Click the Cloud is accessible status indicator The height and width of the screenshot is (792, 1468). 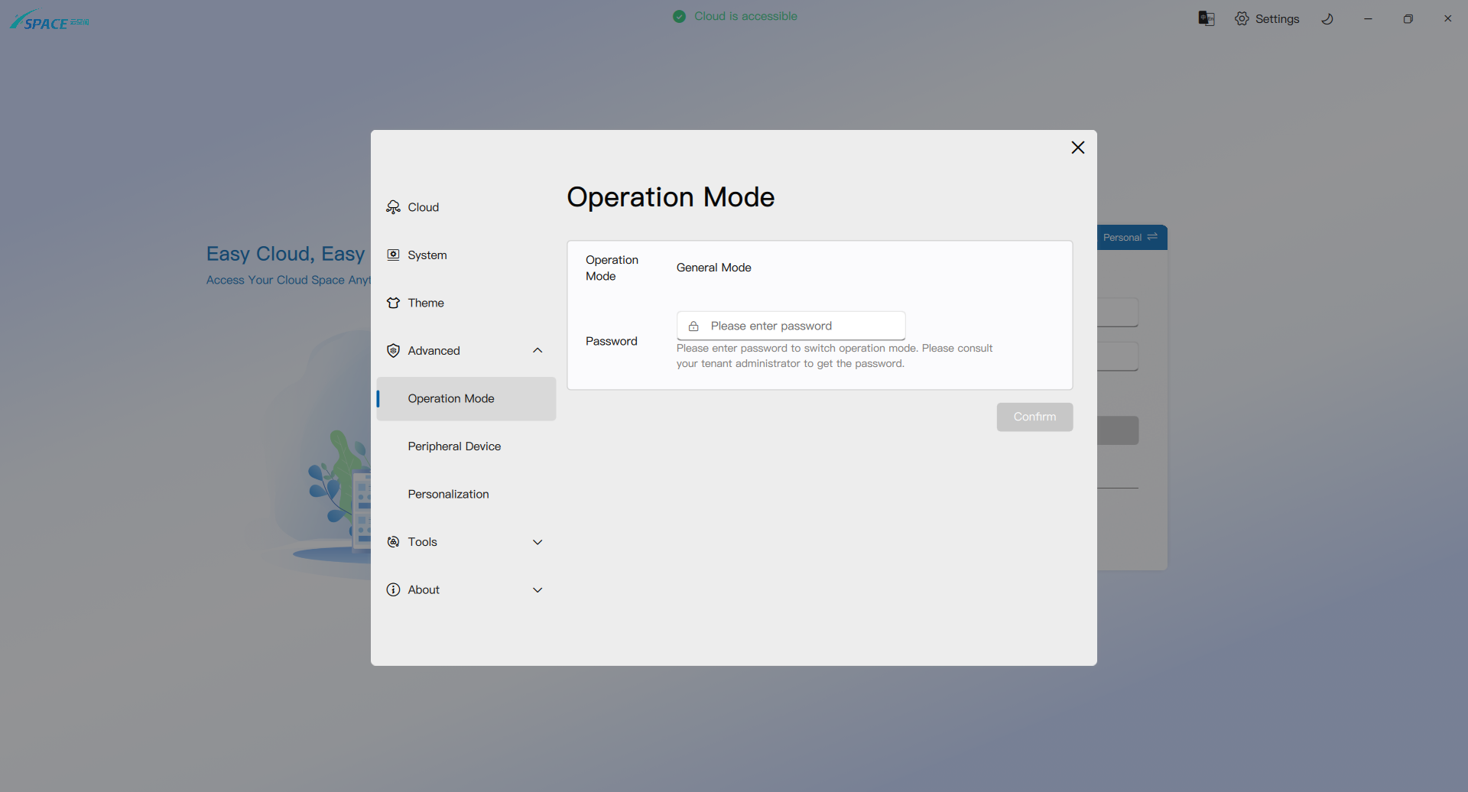735,16
